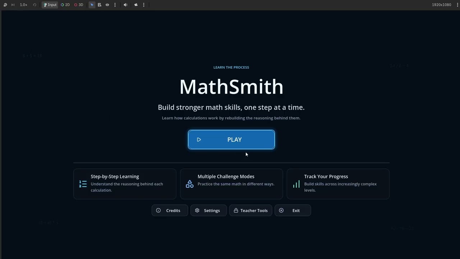Screen dimensions: 460x259
Task: Open the options menu beside the eye icon
Action: point(115,5)
